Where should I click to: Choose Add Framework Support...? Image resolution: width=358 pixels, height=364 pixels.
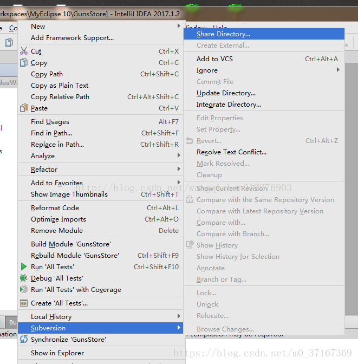pos(101,37)
